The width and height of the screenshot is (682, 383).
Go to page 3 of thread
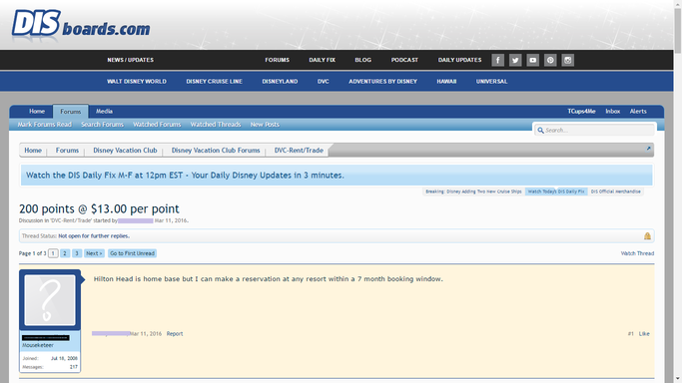pyautogui.click(x=77, y=253)
